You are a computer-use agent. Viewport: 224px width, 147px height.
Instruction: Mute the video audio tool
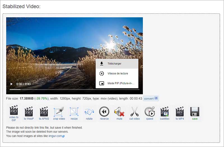(120, 113)
